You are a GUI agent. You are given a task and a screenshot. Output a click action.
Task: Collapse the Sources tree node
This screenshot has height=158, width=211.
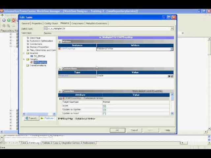[24, 53]
